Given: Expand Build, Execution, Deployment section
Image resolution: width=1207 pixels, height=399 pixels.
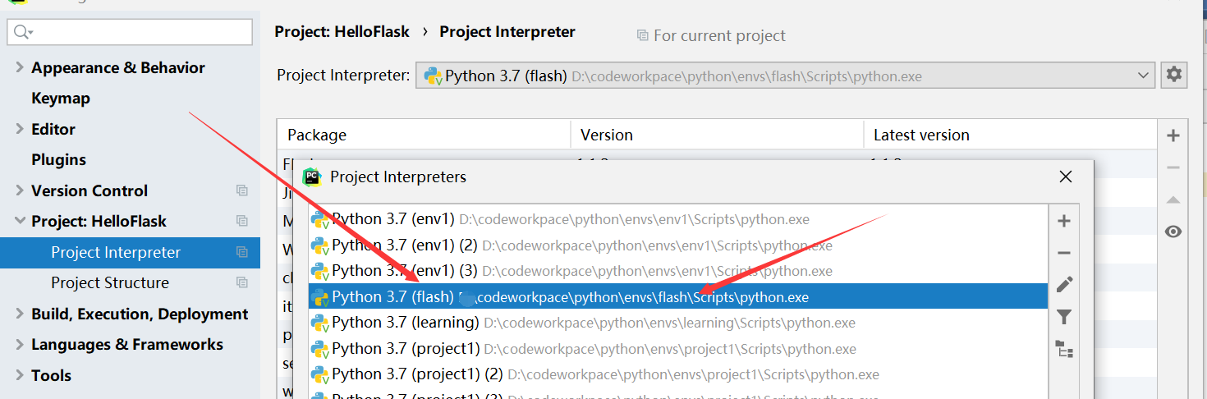Looking at the screenshot, I should point(20,314).
